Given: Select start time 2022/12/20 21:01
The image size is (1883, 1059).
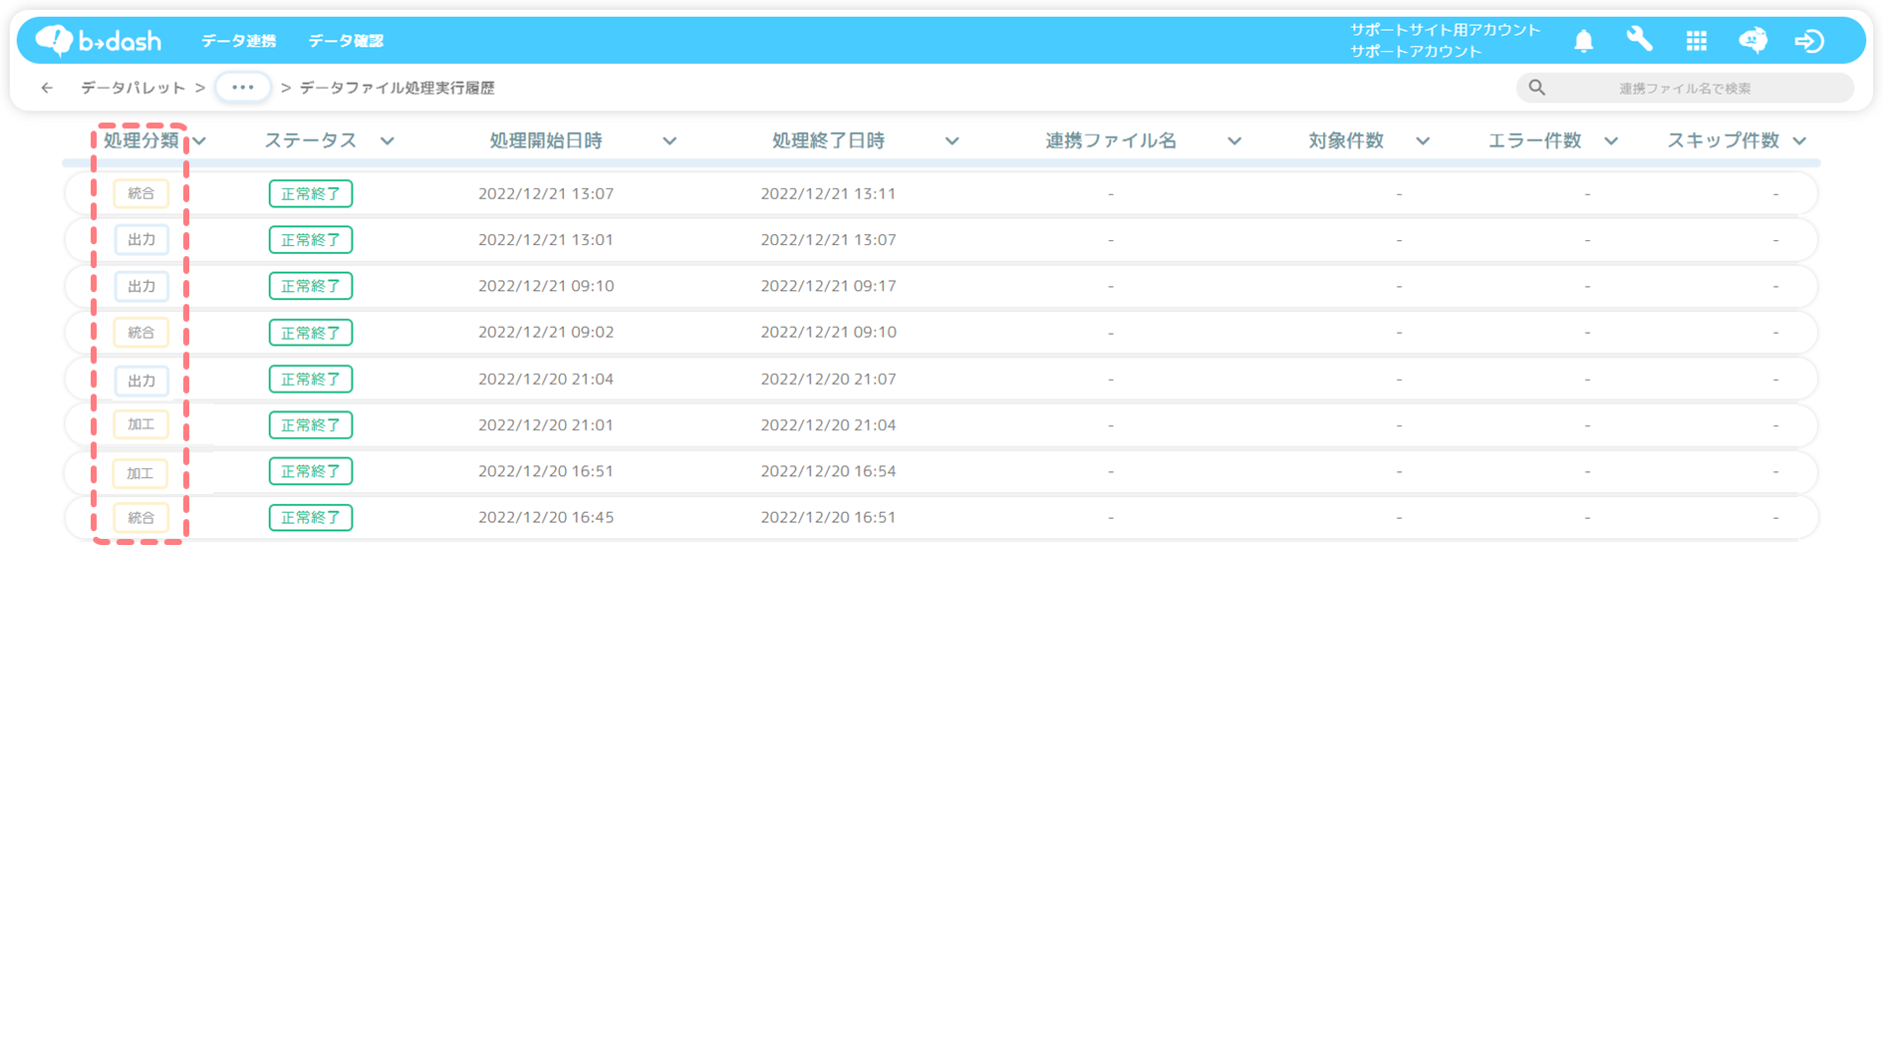Looking at the screenshot, I should [x=546, y=424].
